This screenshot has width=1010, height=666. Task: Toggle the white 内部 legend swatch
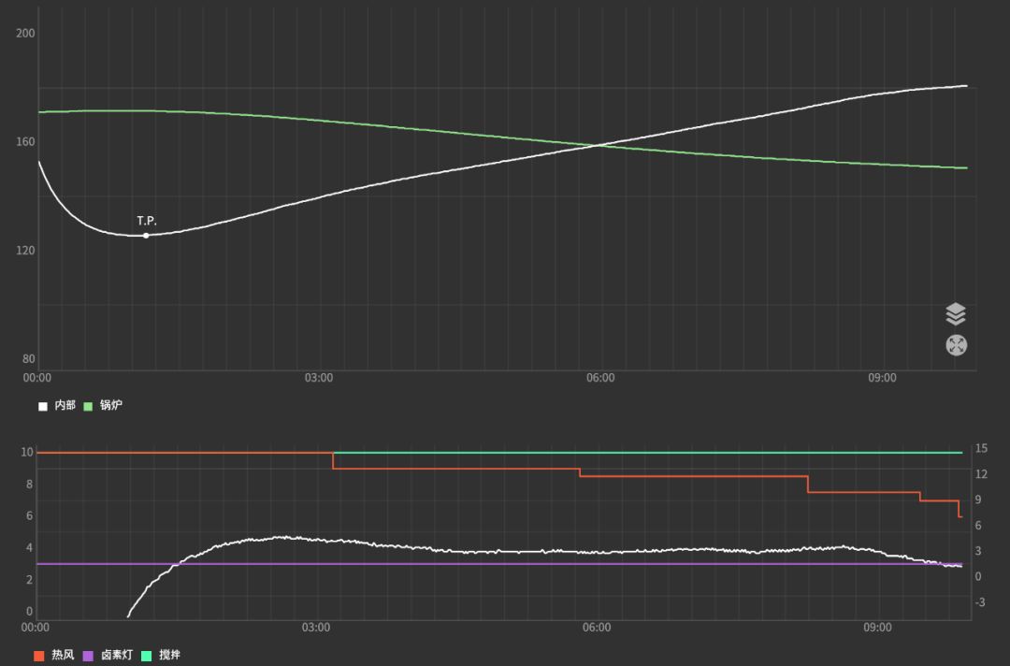(42, 406)
